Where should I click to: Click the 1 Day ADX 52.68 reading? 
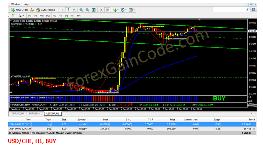201,105
